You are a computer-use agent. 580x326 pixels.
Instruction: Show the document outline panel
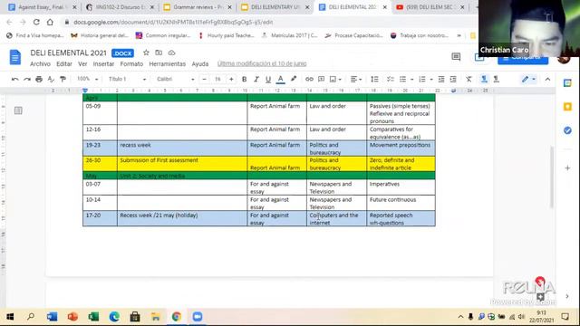pos(18,110)
